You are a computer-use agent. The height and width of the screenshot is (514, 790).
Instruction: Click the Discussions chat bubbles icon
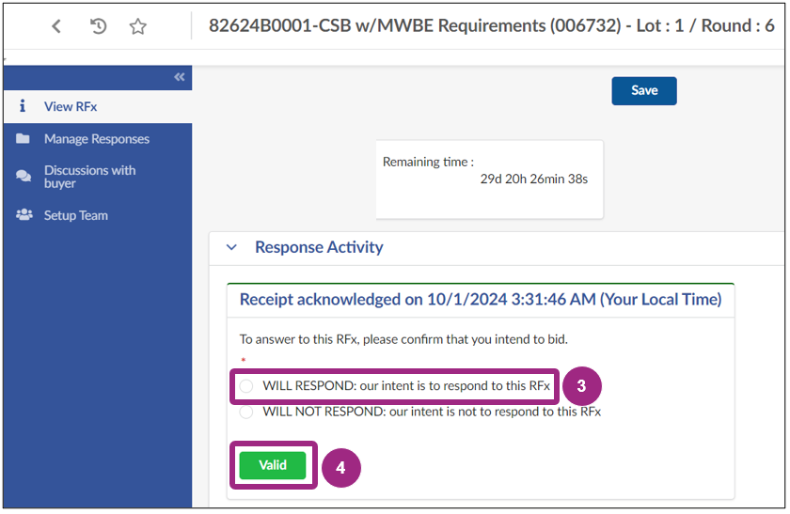[x=24, y=176]
